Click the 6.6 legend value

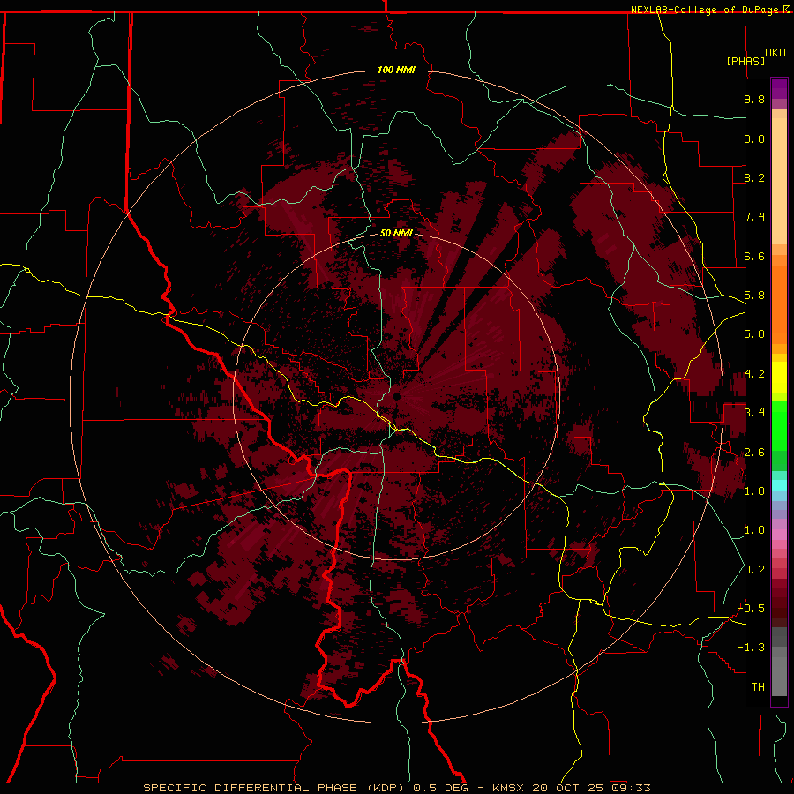click(754, 256)
